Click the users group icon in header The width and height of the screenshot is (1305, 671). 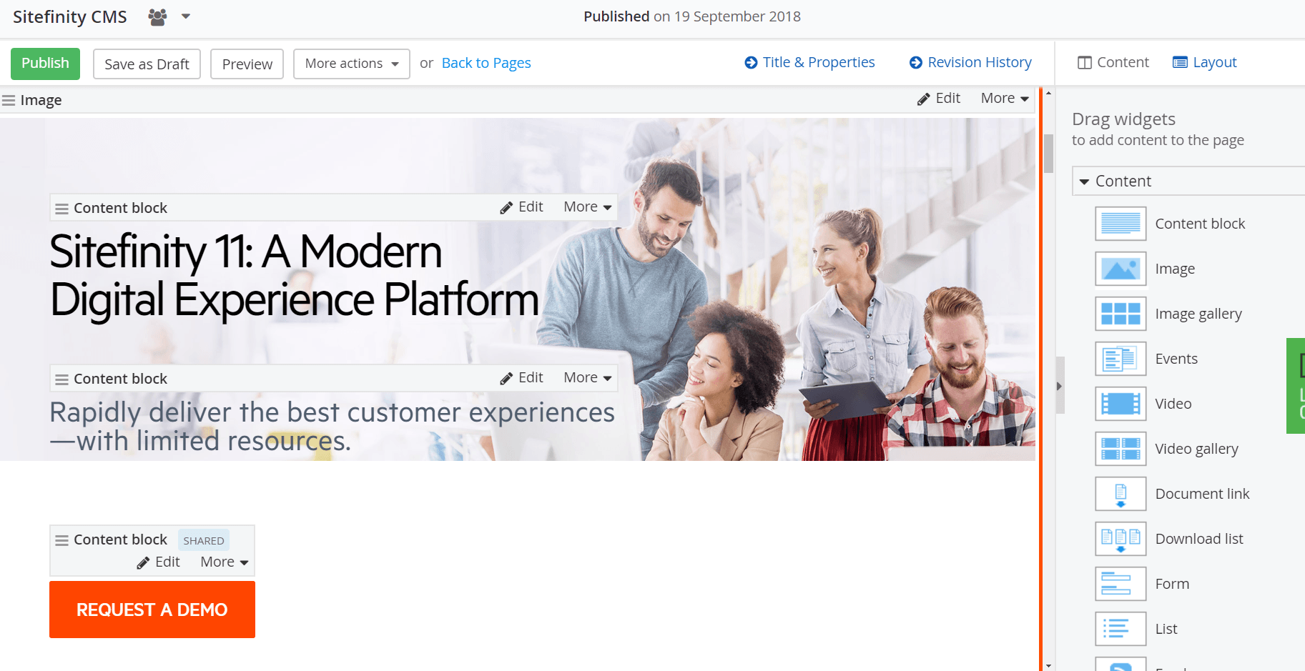click(x=157, y=16)
